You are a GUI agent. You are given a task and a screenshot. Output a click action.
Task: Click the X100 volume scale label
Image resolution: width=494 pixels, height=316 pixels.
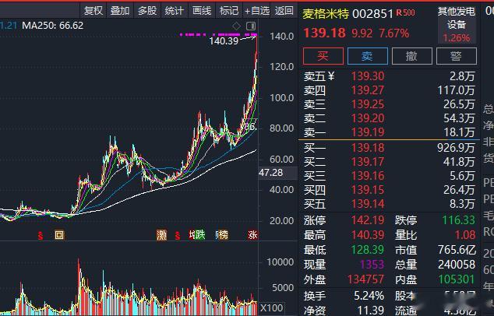pyautogui.click(x=272, y=307)
